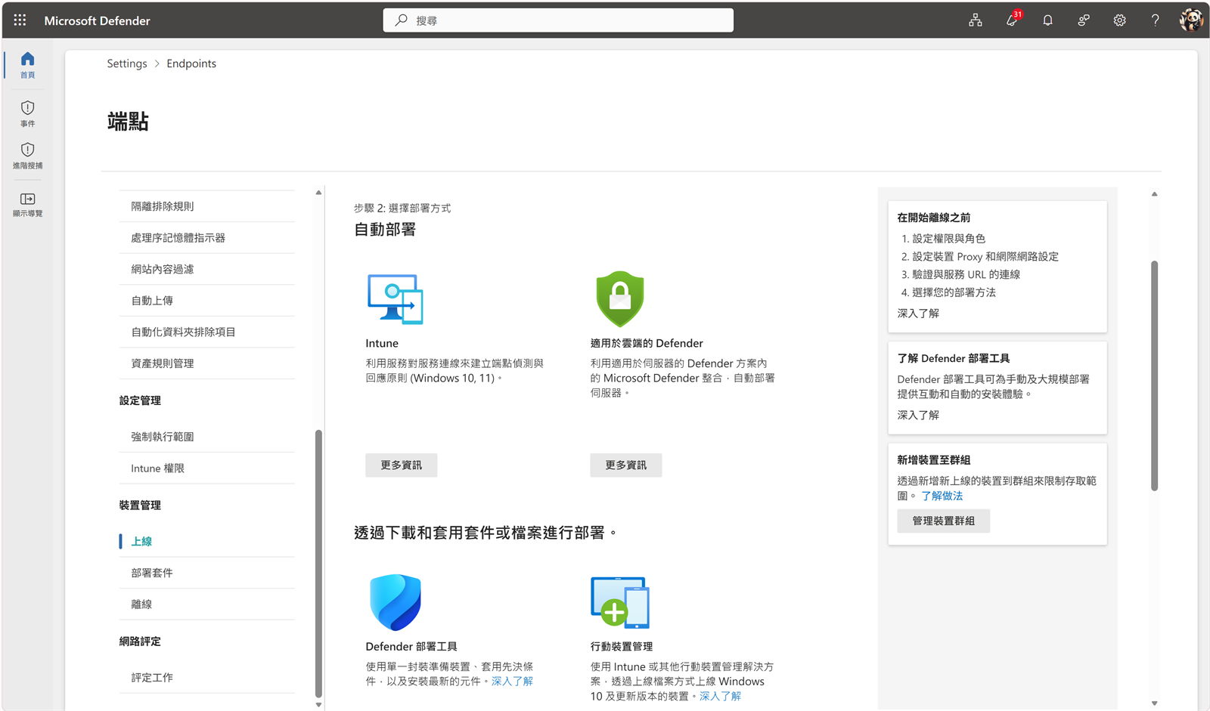
Task: Select 網站內容過濾 menu item
Action: [x=206, y=269]
